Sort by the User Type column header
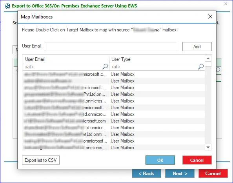The width and height of the screenshot is (233, 183). pyautogui.click(x=157, y=59)
